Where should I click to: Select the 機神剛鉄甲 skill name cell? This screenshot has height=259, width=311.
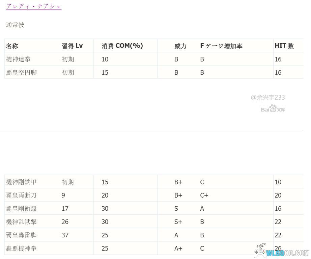coord(21,182)
